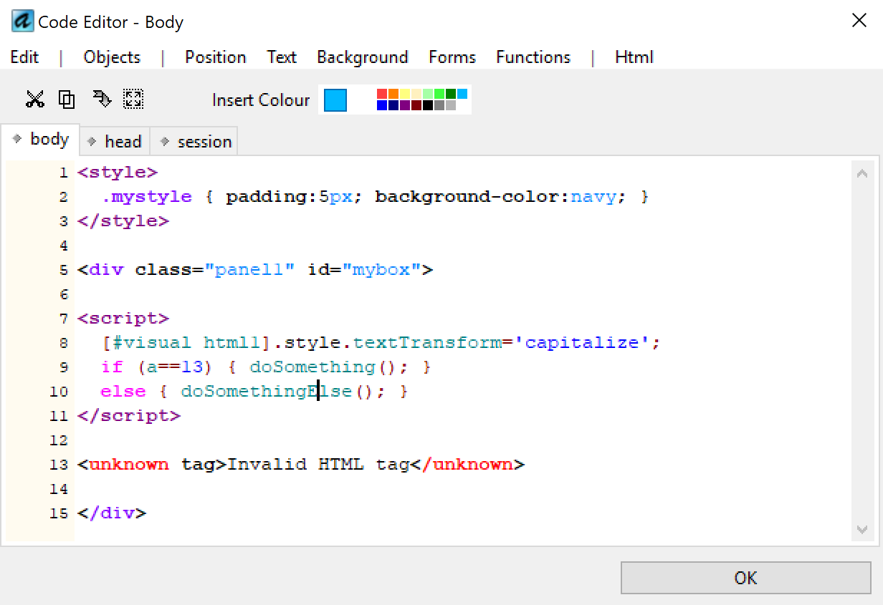Pick the dark green palette swatch
The height and width of the screenshot is (605, 883).
451,94
